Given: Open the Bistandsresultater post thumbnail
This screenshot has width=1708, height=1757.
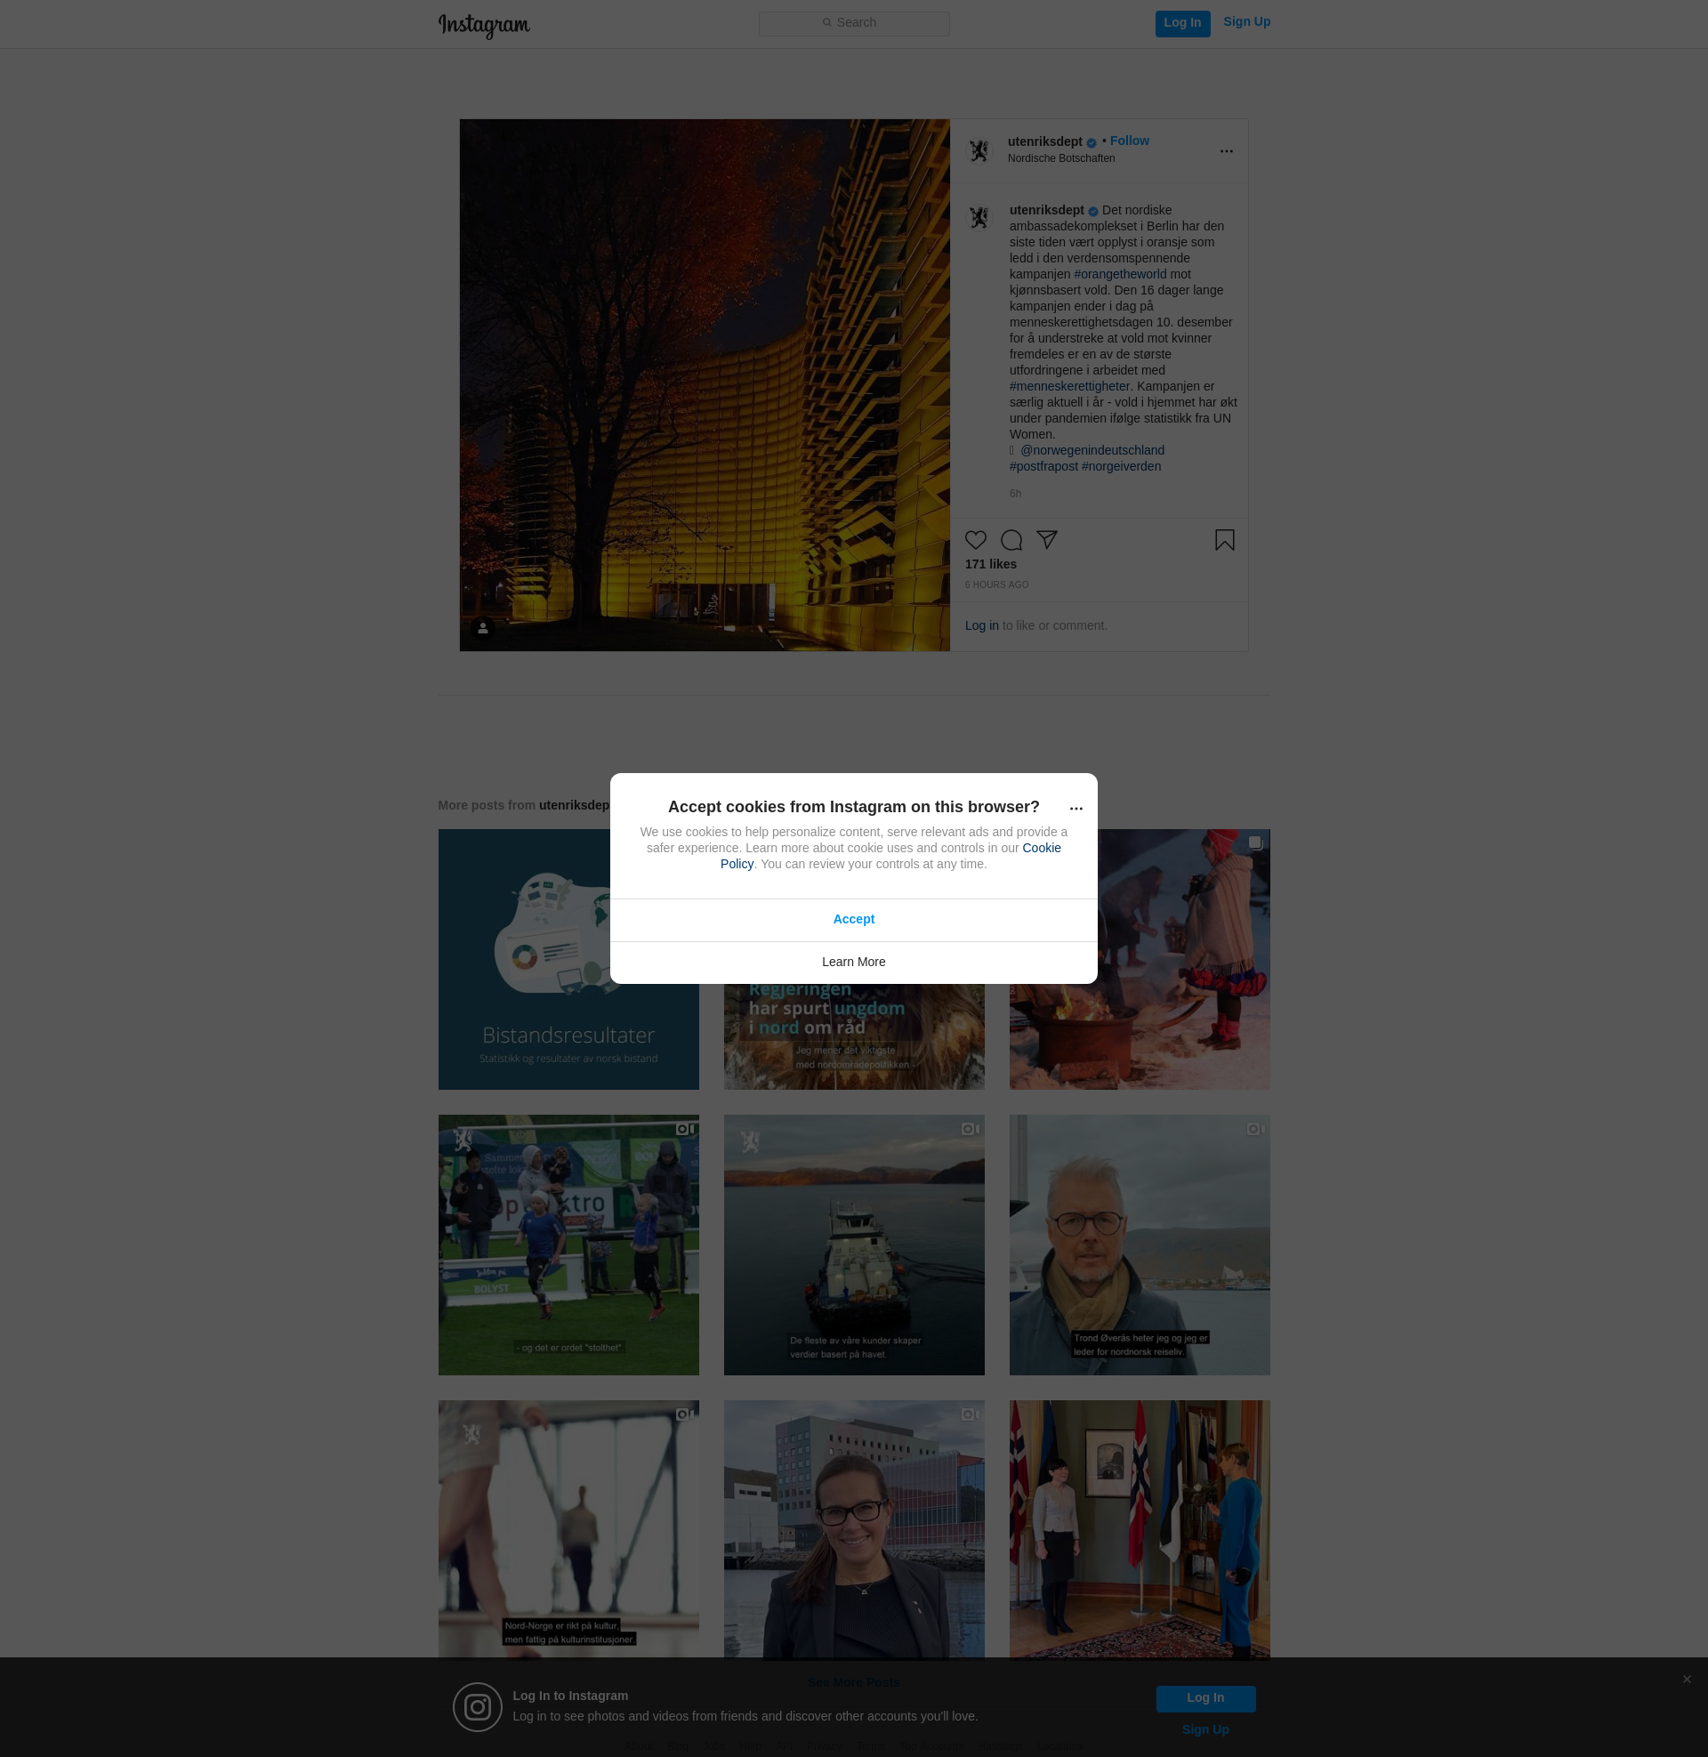Looking at the screenshot, I should [x=568, y=959].
